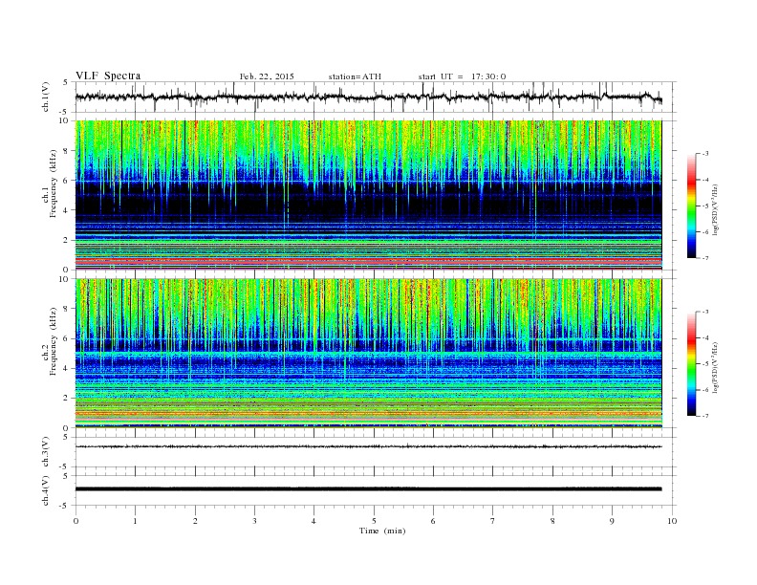Select the date text "Feb. 22, 2015"
The height and width of the screenshot is (585, 757).
coord(267,76)
